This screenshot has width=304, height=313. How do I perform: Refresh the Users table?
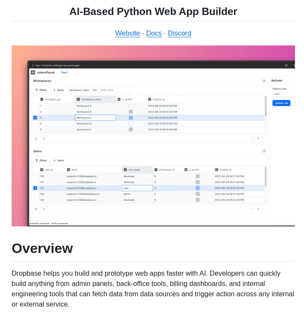point(264,151)
